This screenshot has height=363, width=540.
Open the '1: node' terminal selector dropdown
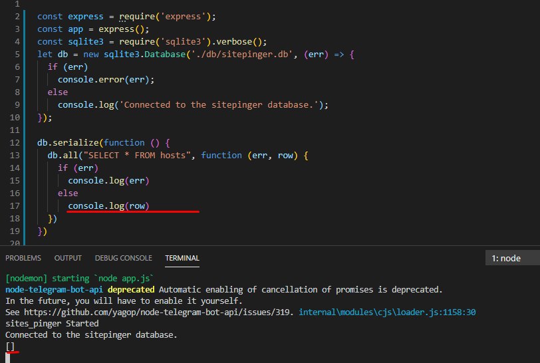(513, 258)
